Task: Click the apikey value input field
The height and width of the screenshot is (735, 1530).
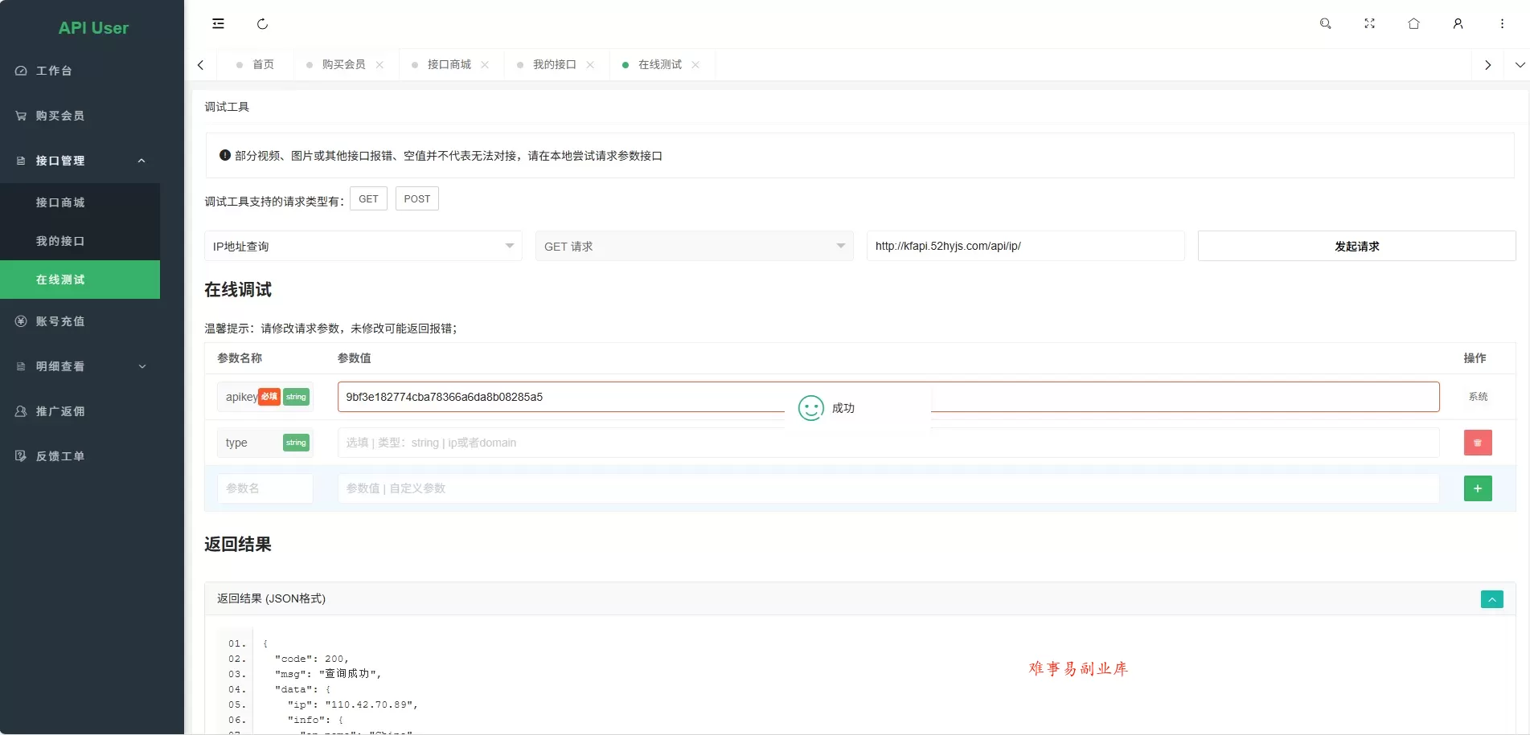Action: [888, 397]
